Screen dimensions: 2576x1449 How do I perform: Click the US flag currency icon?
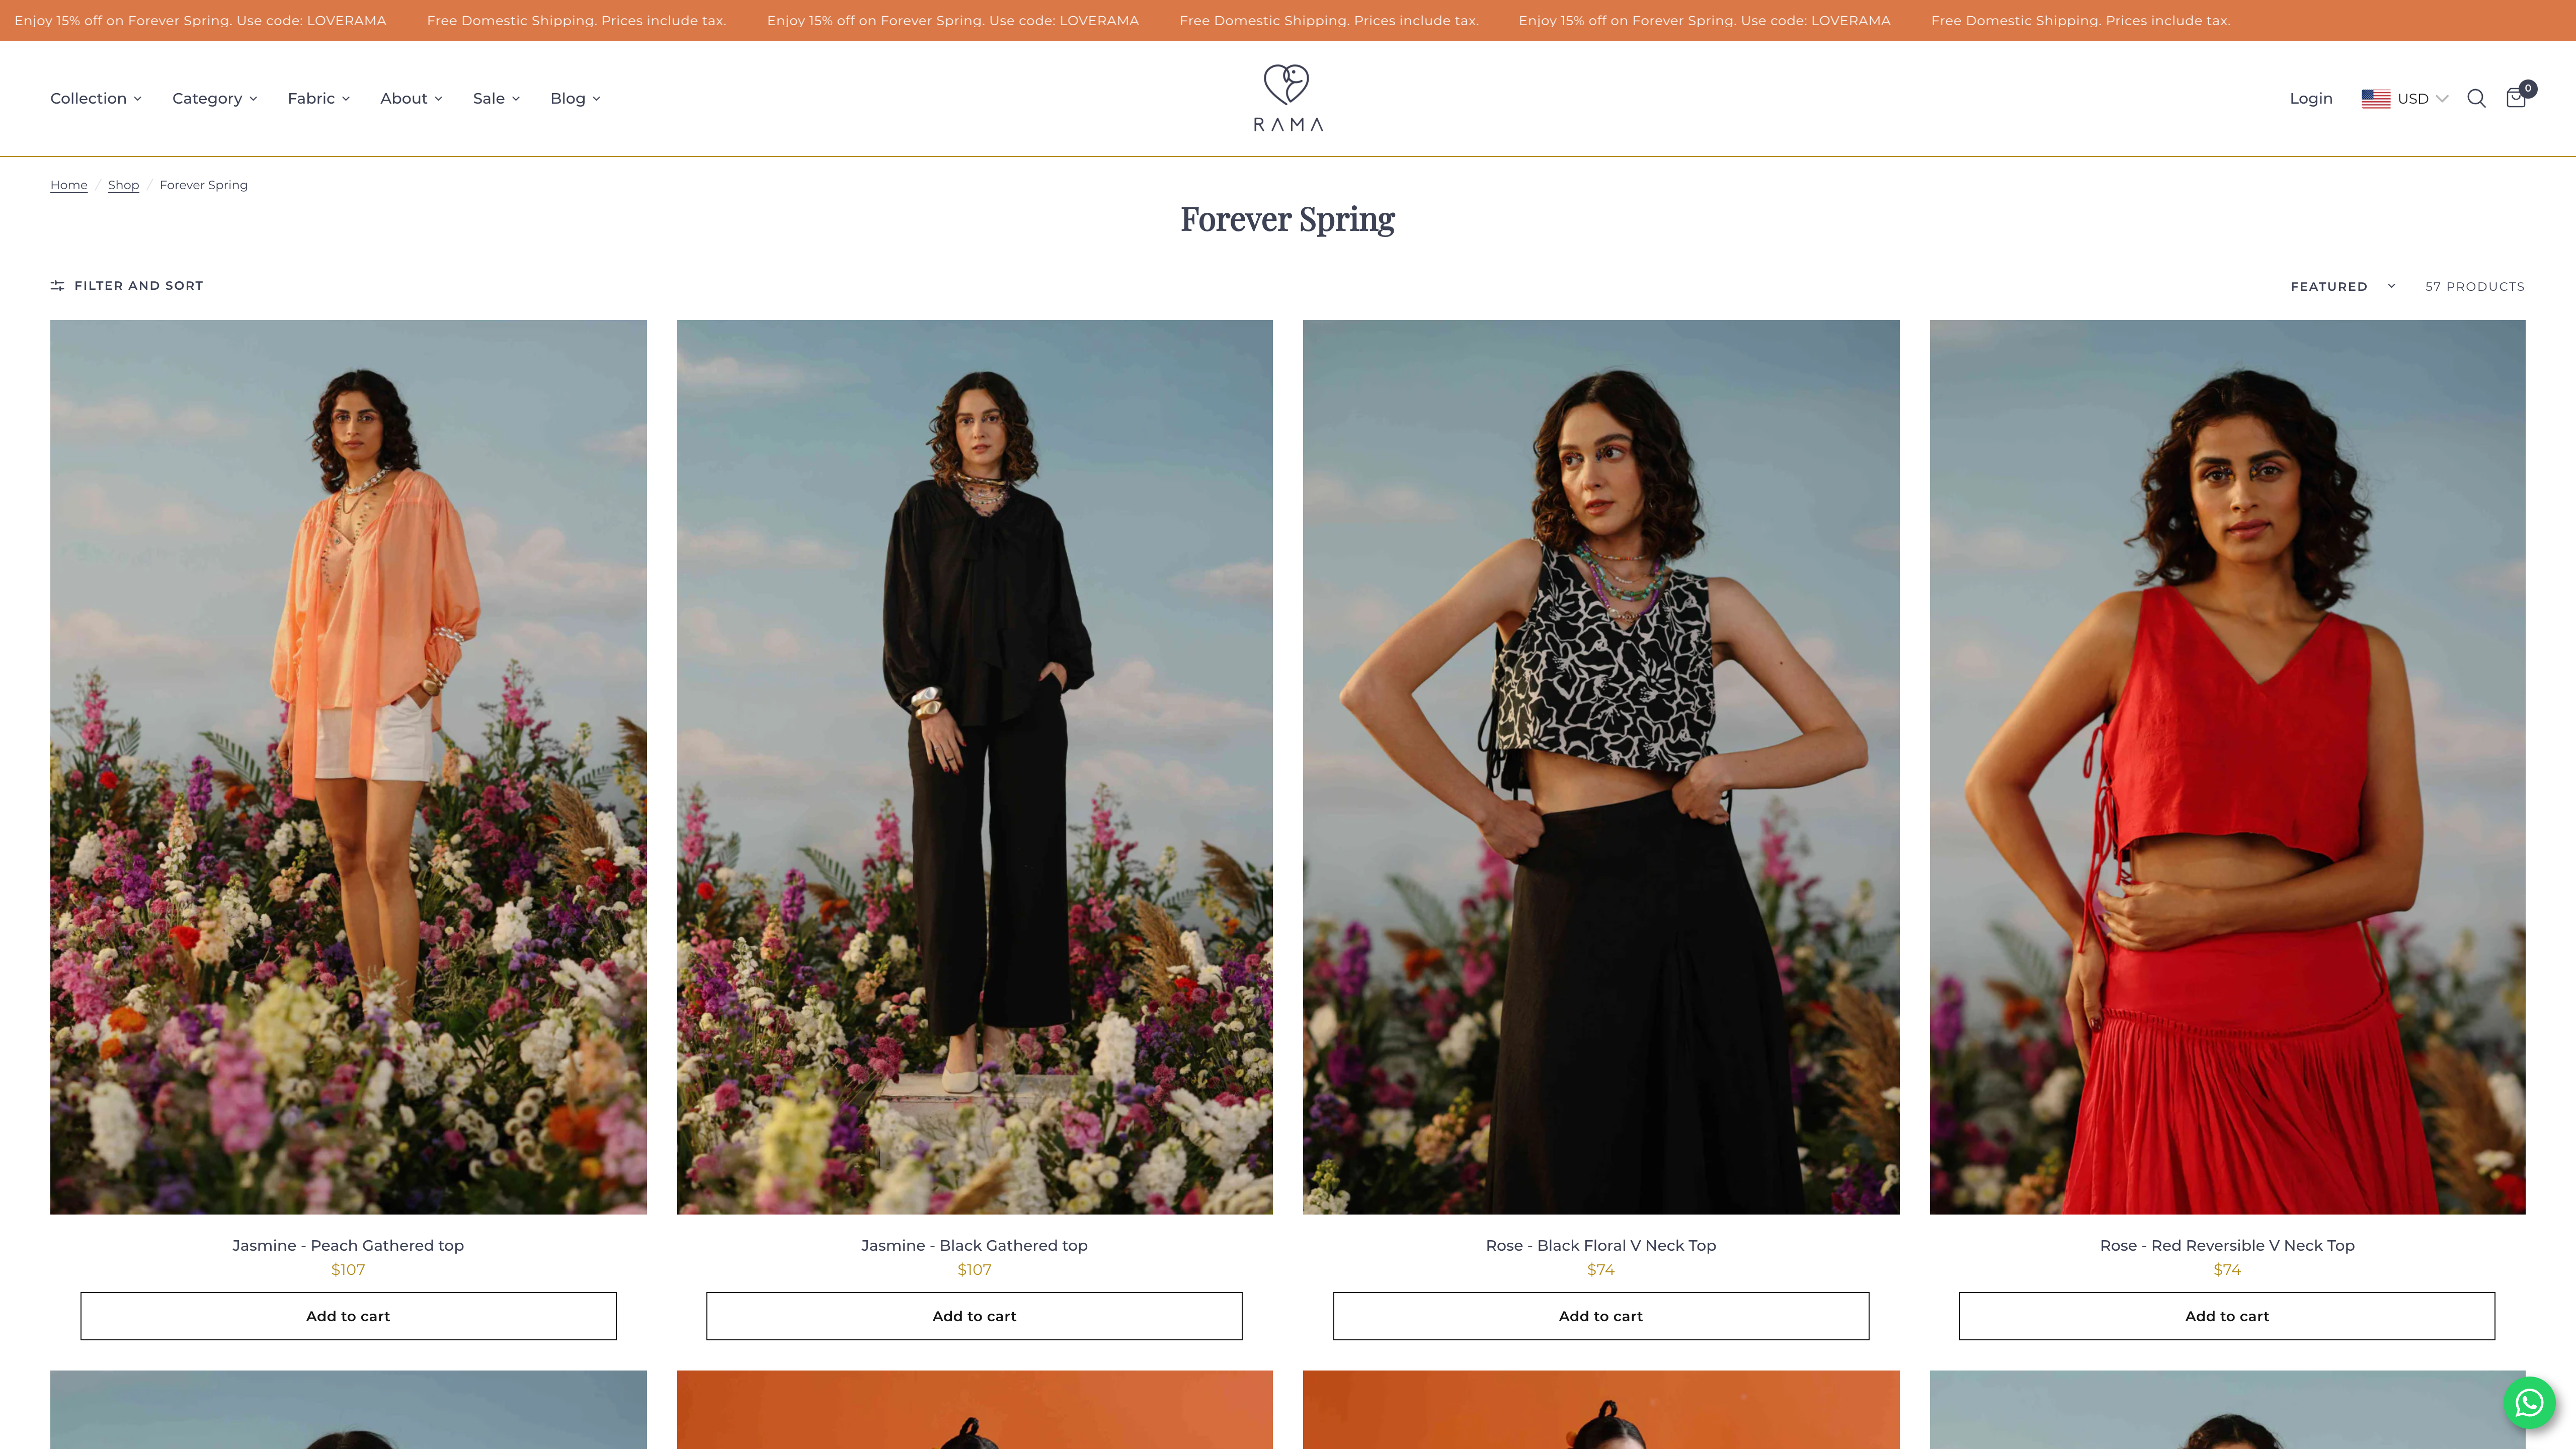(x=2375, y=99)
